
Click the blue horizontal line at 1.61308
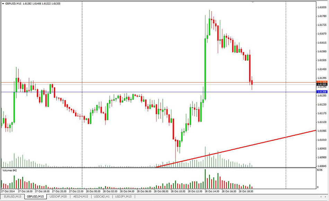(139, 92)
